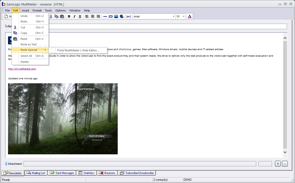Click the "Updated one minute ago" text

tap(23, 79)
